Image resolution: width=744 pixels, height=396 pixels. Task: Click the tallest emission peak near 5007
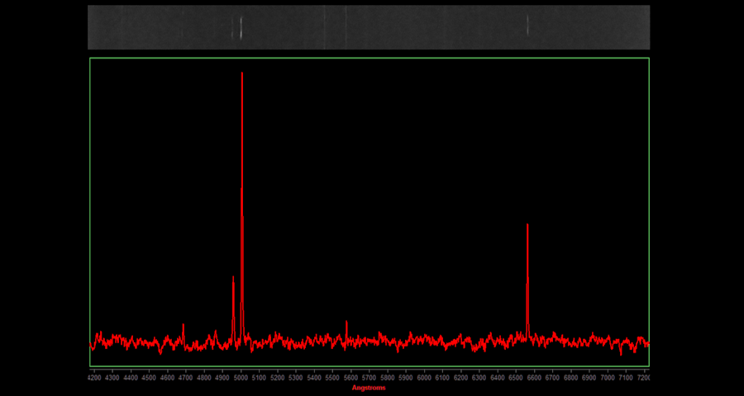[241, 74]
